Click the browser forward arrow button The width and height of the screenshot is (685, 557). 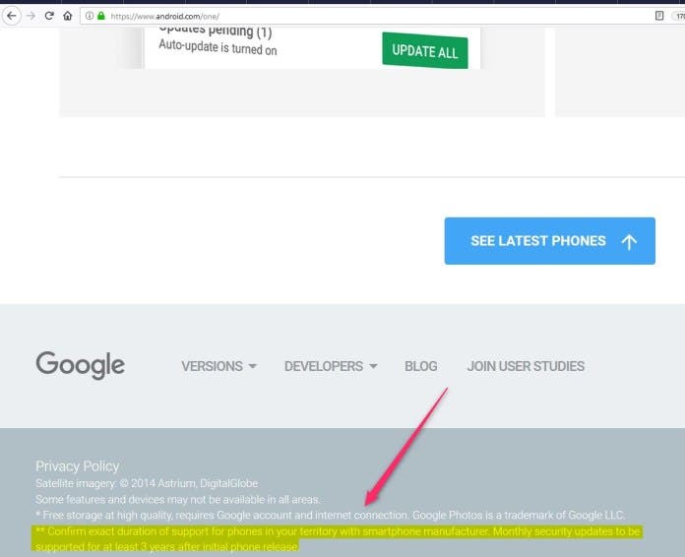pyautogui.click(x=31, y=16)
